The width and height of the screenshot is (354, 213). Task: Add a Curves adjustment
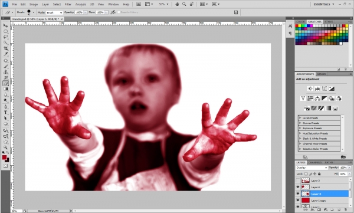click(x=324, y=89)
